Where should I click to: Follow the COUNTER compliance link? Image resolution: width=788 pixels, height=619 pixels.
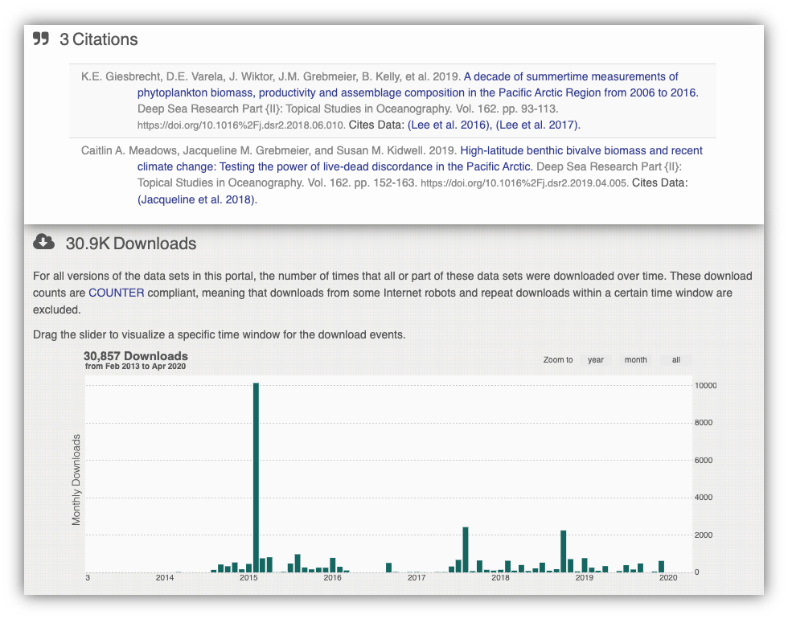pyautogui.click(x=116, y=293)
